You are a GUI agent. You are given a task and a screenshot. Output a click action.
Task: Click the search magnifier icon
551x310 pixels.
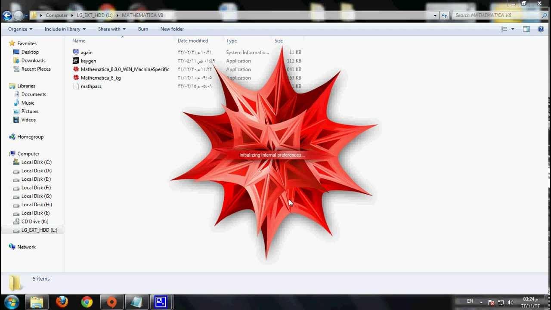[545, 15]
